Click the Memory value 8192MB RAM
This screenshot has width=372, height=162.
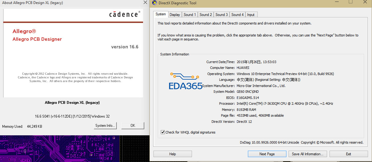pos(246,110)
